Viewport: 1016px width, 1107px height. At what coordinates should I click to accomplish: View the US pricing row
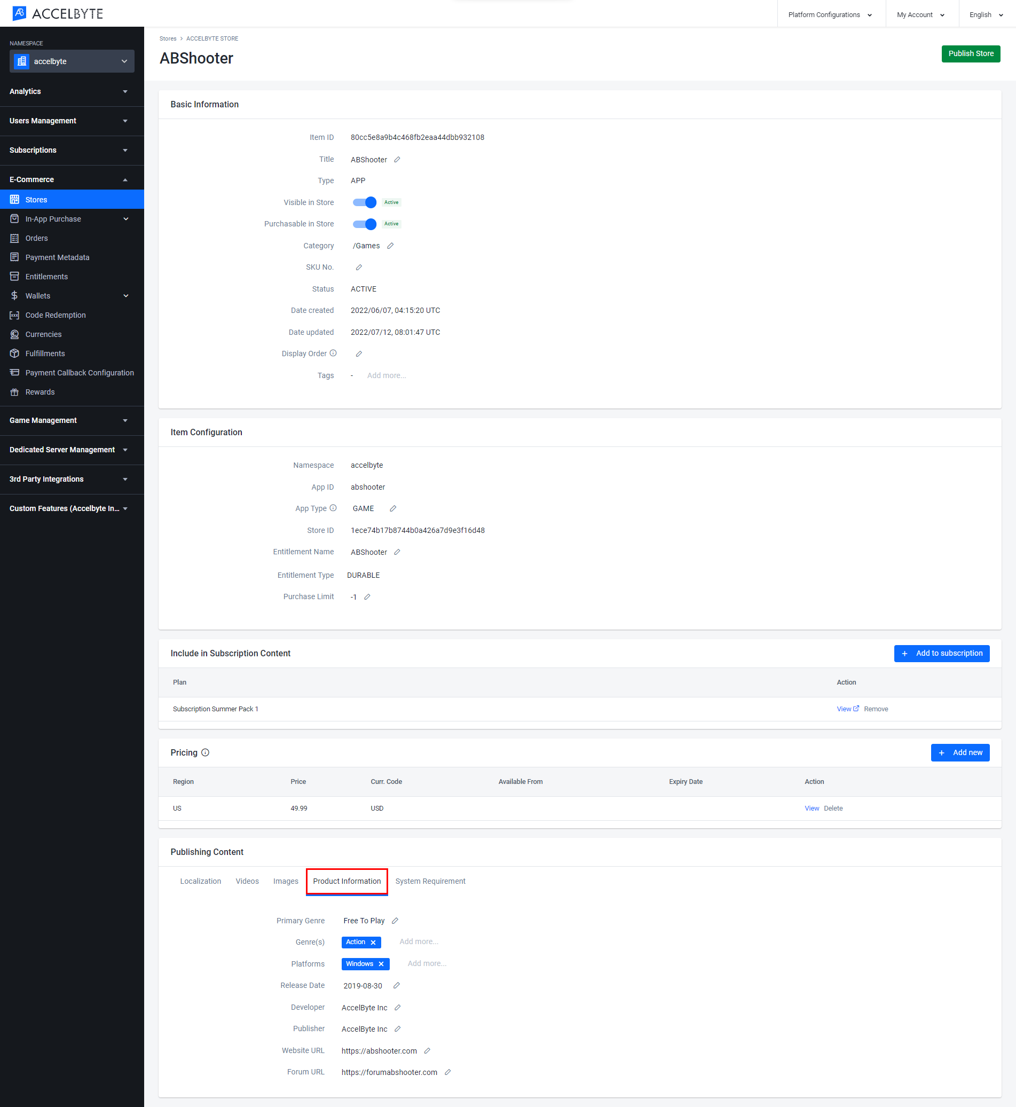coord(812,808)
